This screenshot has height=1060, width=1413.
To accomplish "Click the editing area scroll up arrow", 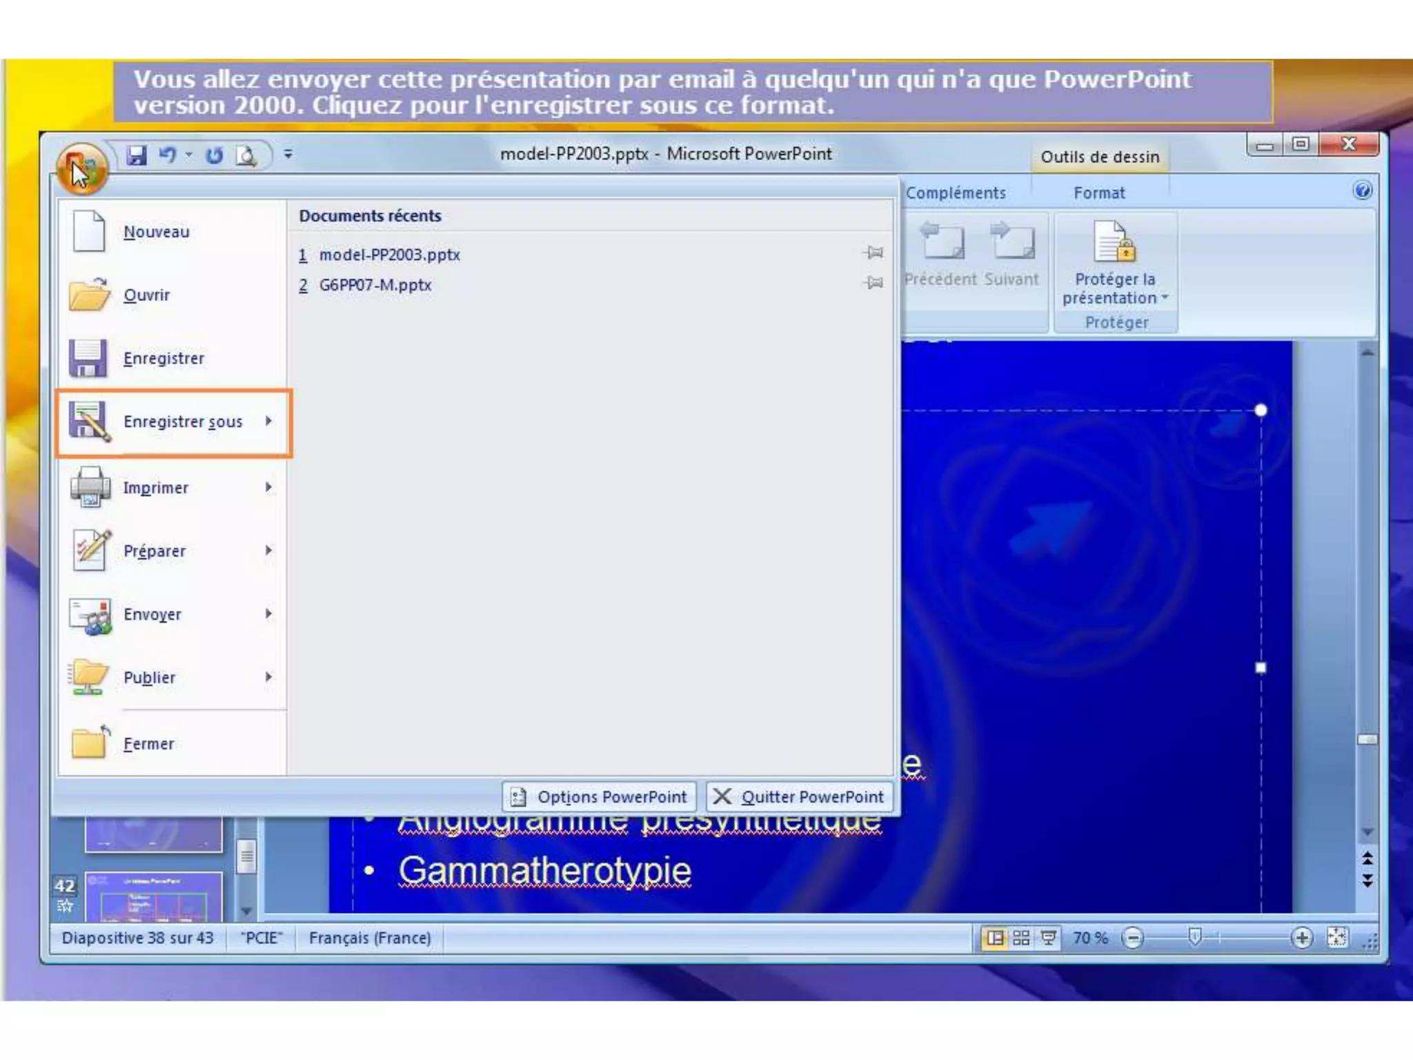I will (x=1367, y=353).
